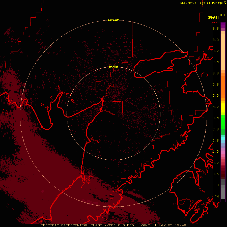Click the TH threshold legend label
Image resolution: width=227 pixels, height=227 pixels.
217,196
